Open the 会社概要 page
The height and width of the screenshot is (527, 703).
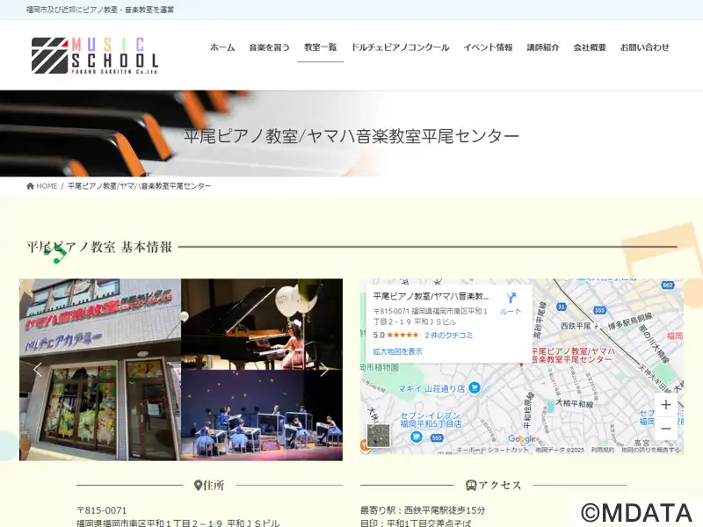(x=590, y=47)
